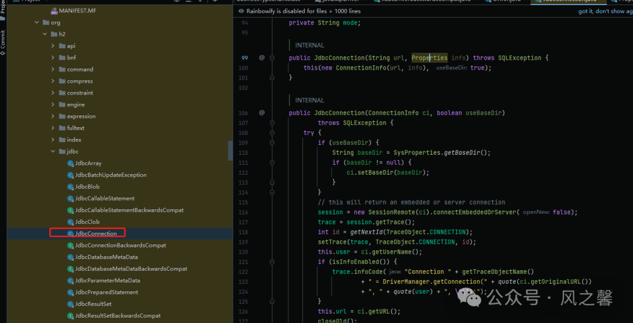633x323 pixels.
Task: Click the @ gutter marker on line 106
Action: pos(261,113)
